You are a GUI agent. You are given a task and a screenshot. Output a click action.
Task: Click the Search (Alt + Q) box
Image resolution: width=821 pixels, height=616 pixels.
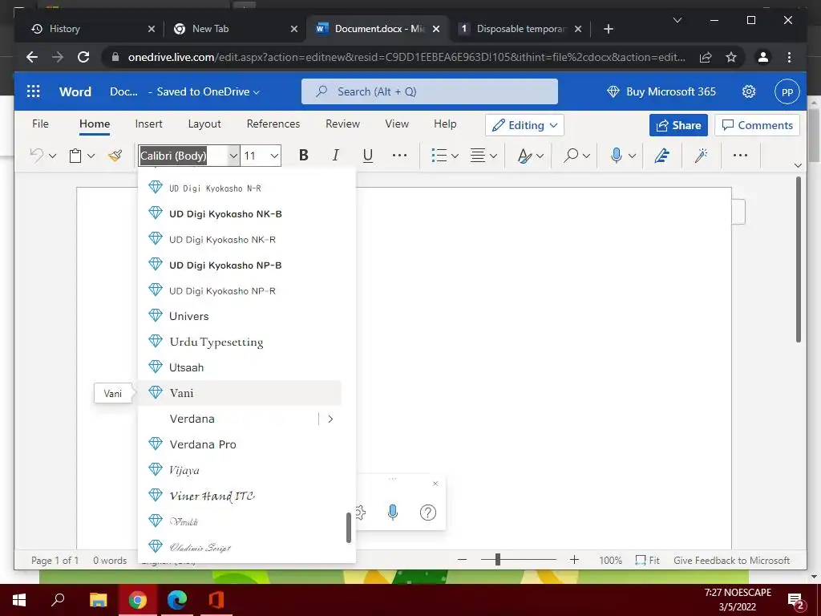click(x=430, y=91)
